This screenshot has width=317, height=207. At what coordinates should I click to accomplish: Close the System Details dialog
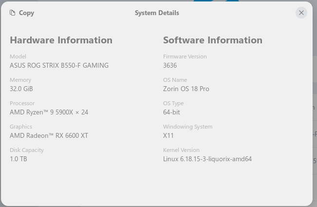tap(301, 13)
